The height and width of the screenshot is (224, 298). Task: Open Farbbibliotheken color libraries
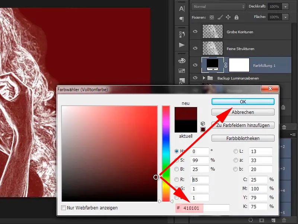243,138
